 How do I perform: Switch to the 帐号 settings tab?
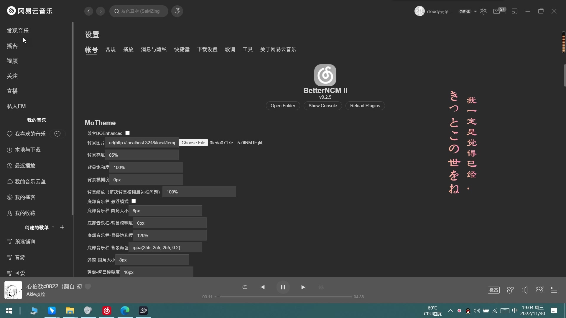pos(91,50)
